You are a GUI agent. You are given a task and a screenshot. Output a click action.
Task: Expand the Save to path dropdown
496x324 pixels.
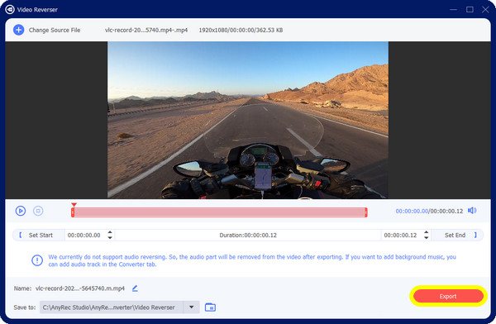pyautogui.click(x=192, y=307)
